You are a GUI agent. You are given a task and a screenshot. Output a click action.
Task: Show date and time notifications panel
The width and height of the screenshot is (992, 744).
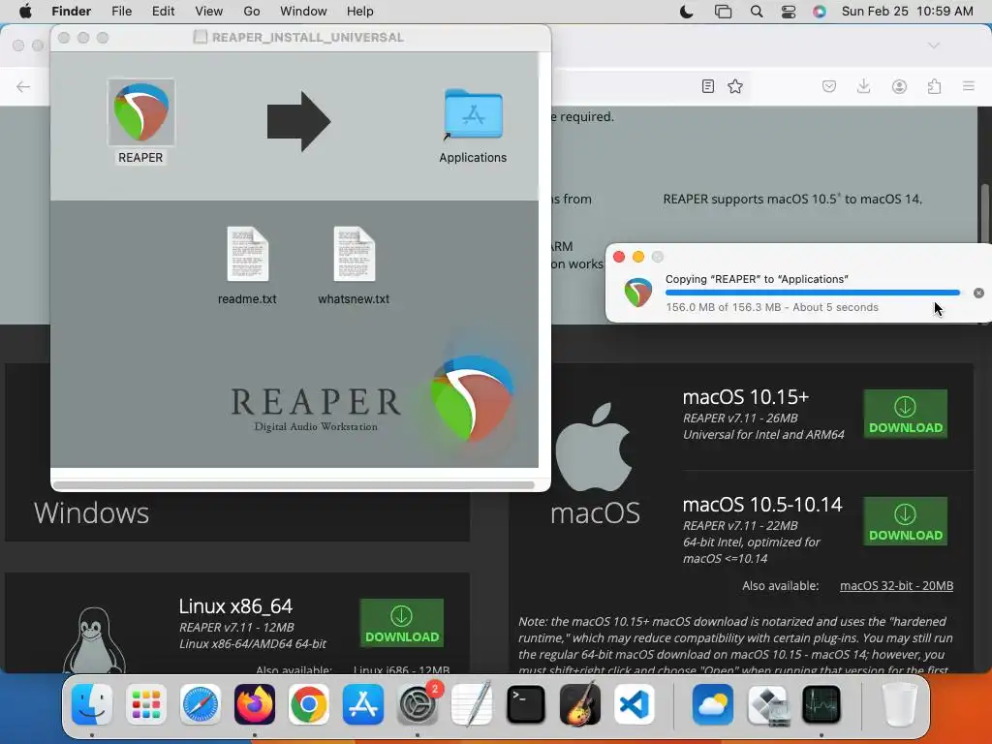(907, 12)
